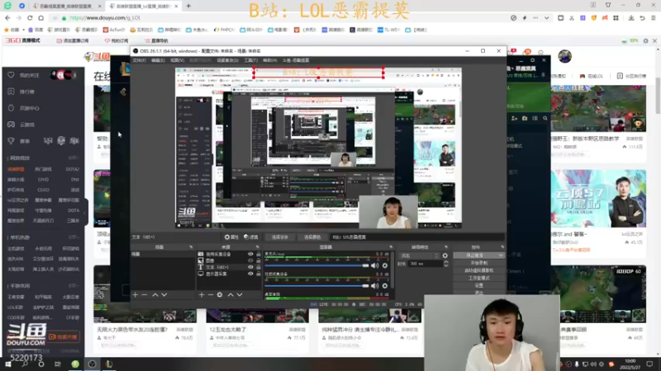The image size is (661, 371).
Task: Open the OBS Help menu
Action: (x=269, y=60)
